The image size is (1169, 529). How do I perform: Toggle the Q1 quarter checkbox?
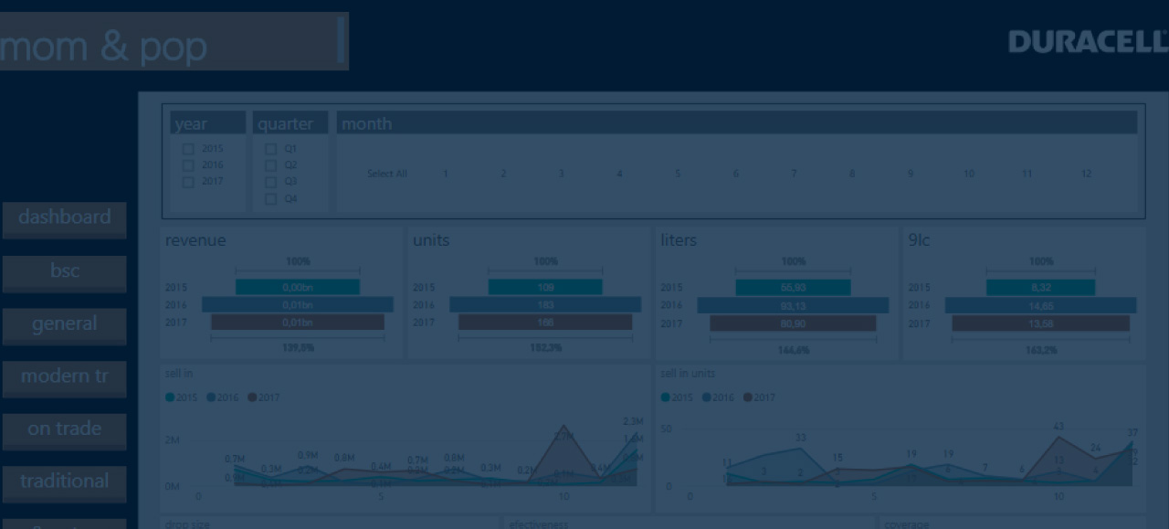[270, 149]
